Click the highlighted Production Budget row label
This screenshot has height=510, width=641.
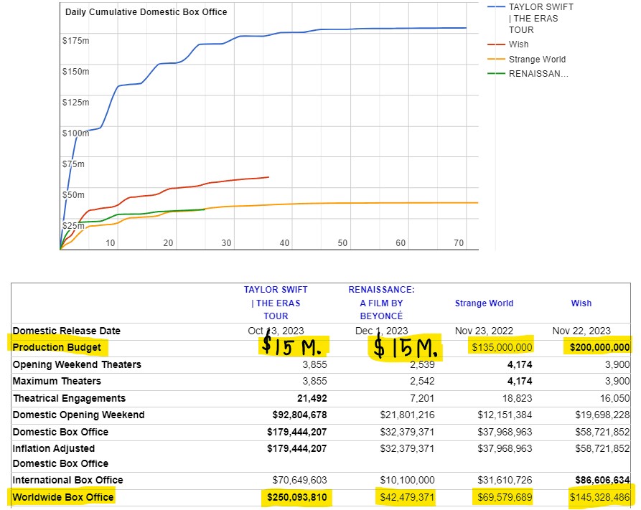click(57, 348)
